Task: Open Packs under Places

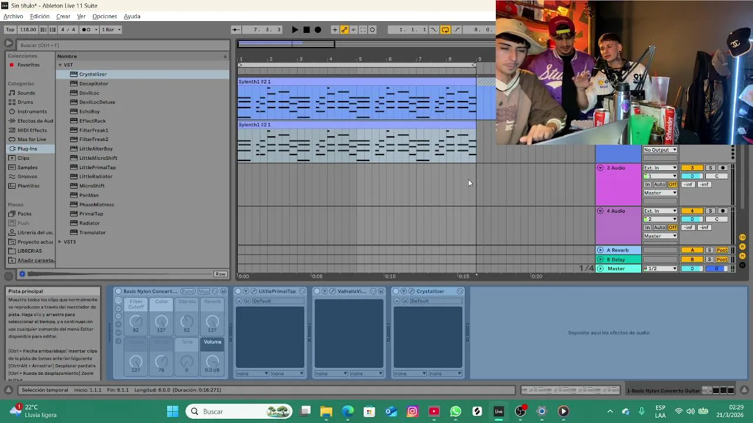Action: click(x=24, y=214)
